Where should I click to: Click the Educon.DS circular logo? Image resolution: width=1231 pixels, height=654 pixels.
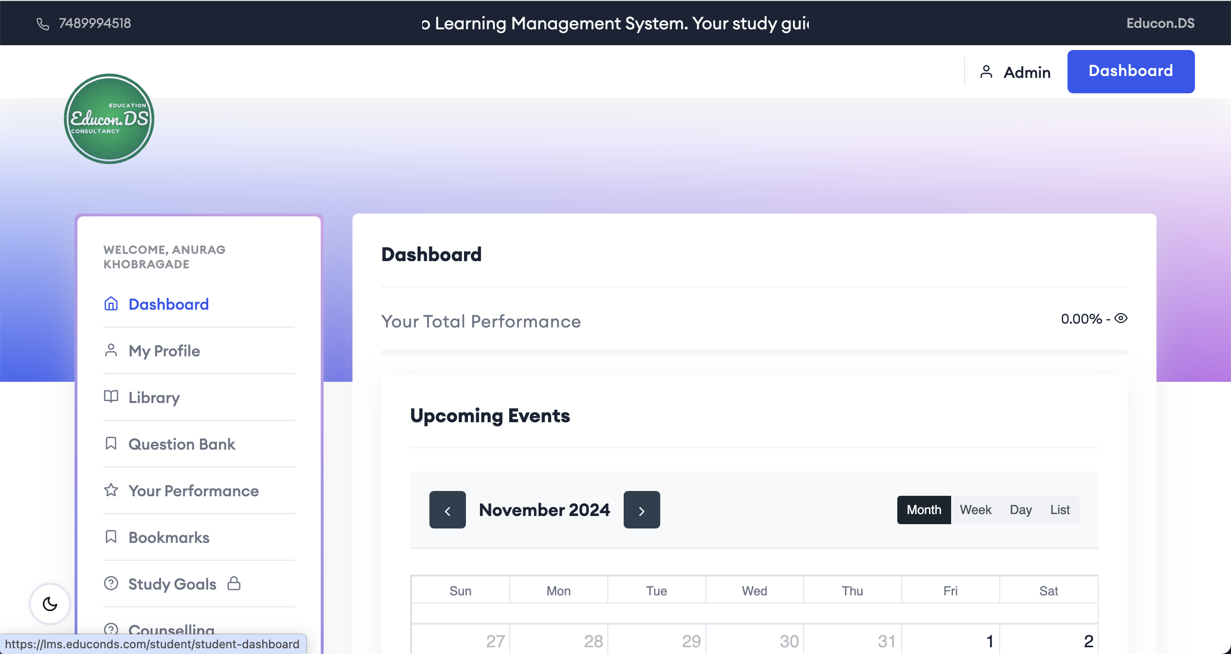[x=109, y=119]
